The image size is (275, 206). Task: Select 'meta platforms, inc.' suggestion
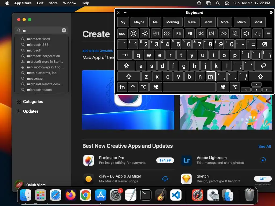41,73
